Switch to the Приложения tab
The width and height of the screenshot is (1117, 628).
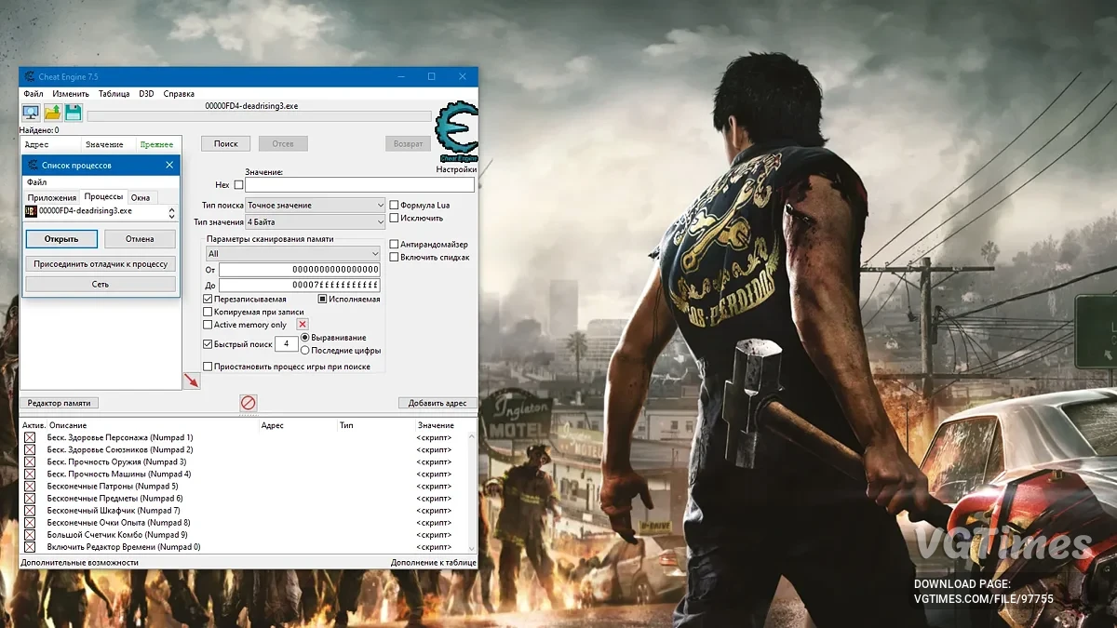point(52,197)
